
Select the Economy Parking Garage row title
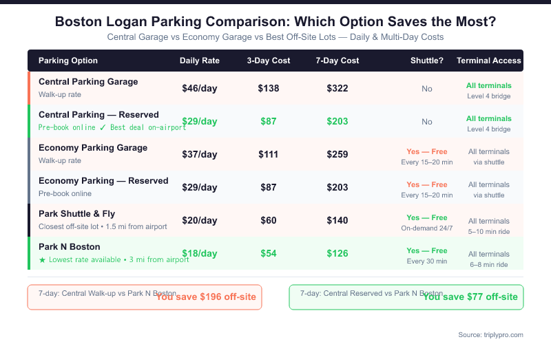(93, 148)
